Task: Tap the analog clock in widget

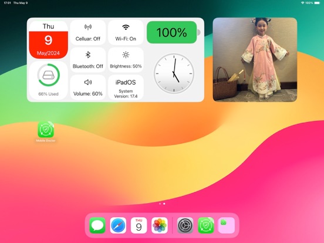Action: [174, 73]
